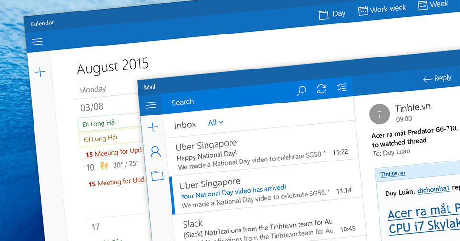Open folders icon in Mail sidebar

157,175
